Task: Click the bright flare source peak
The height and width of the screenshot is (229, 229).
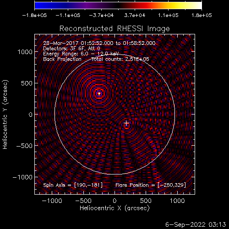Action: [99, 93]
